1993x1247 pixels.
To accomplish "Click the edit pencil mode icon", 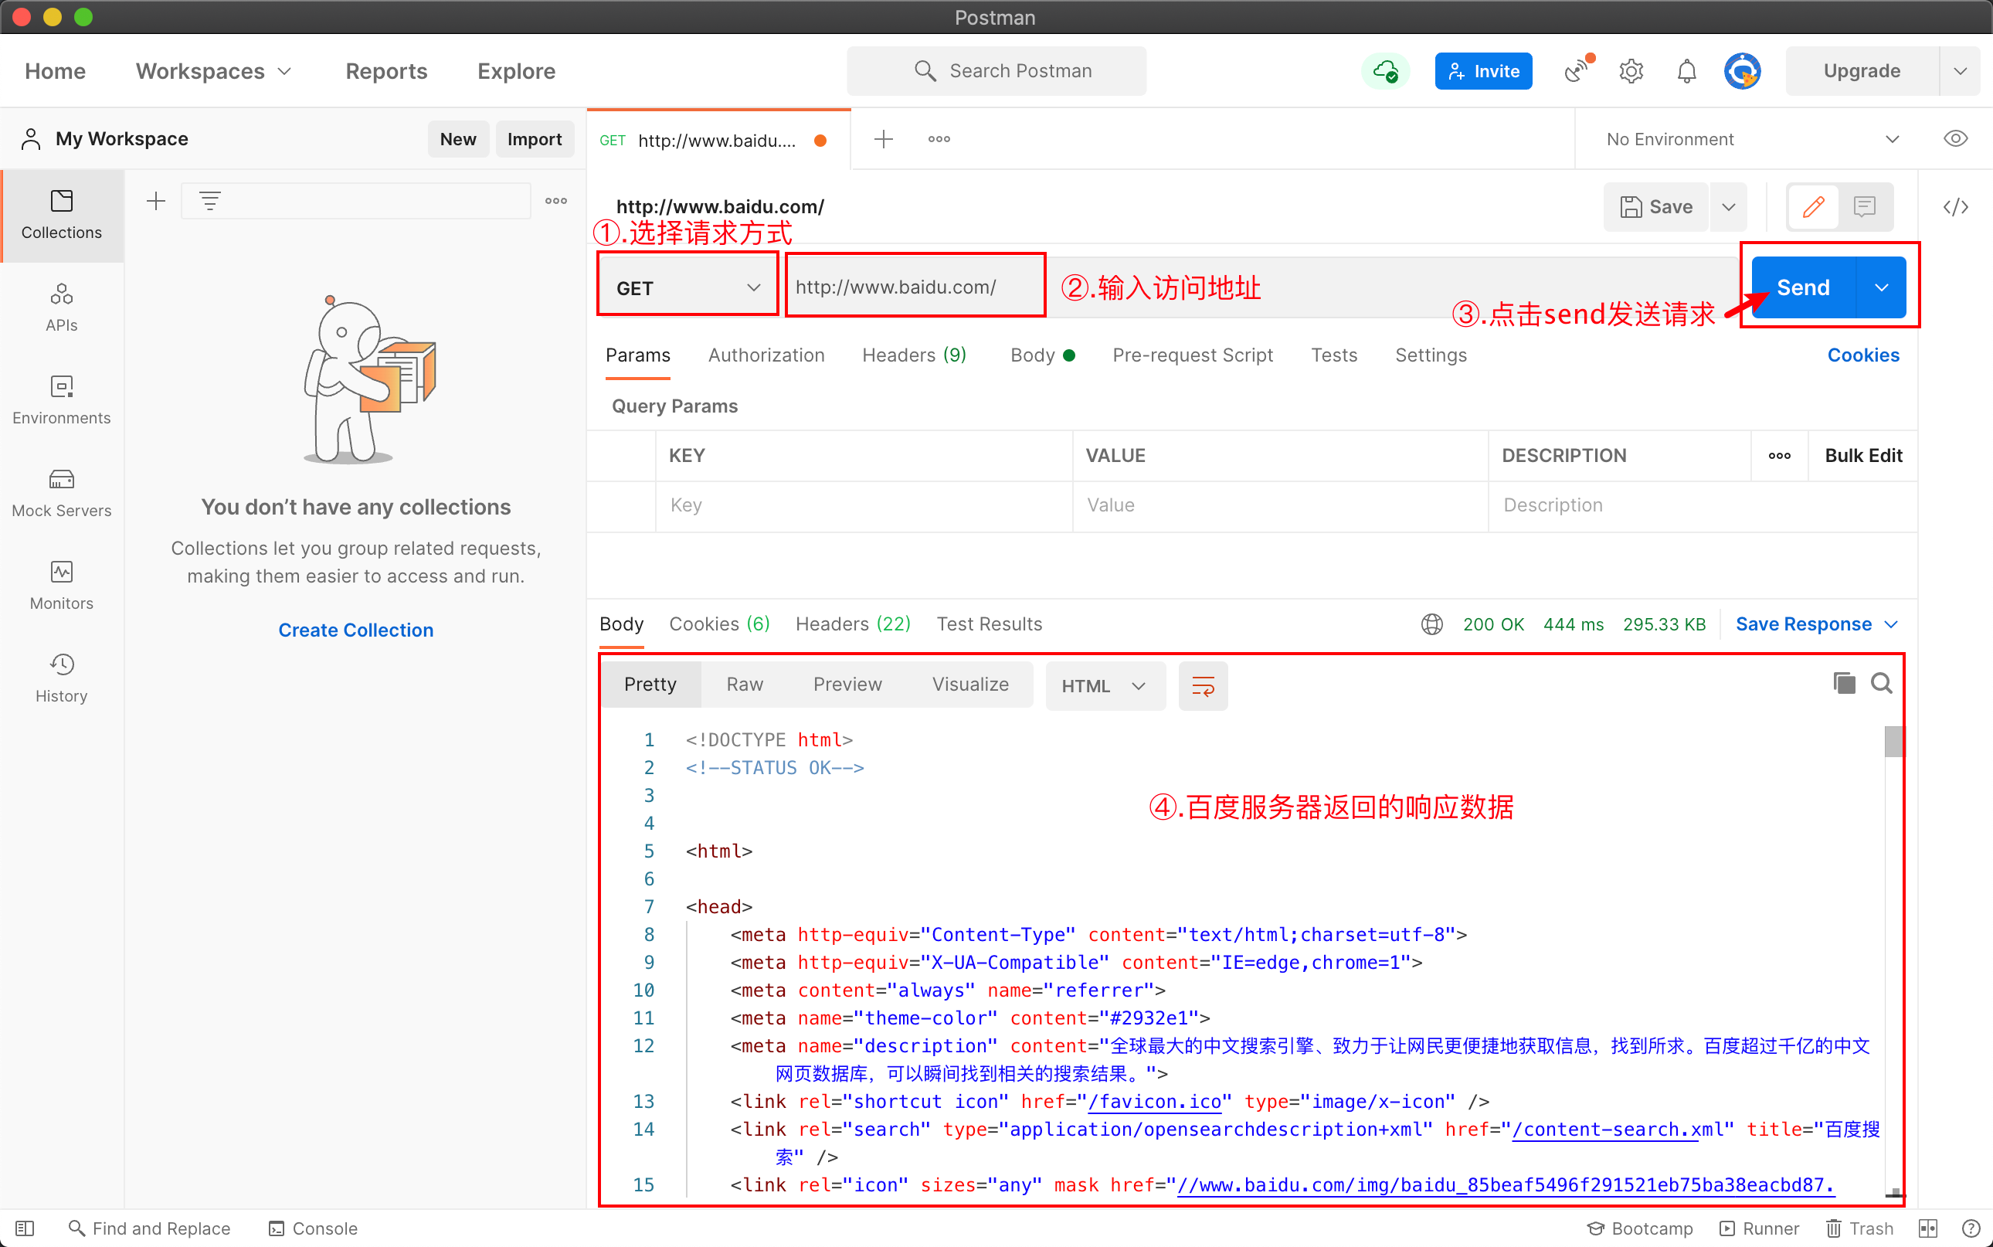I will point(1813,207).
